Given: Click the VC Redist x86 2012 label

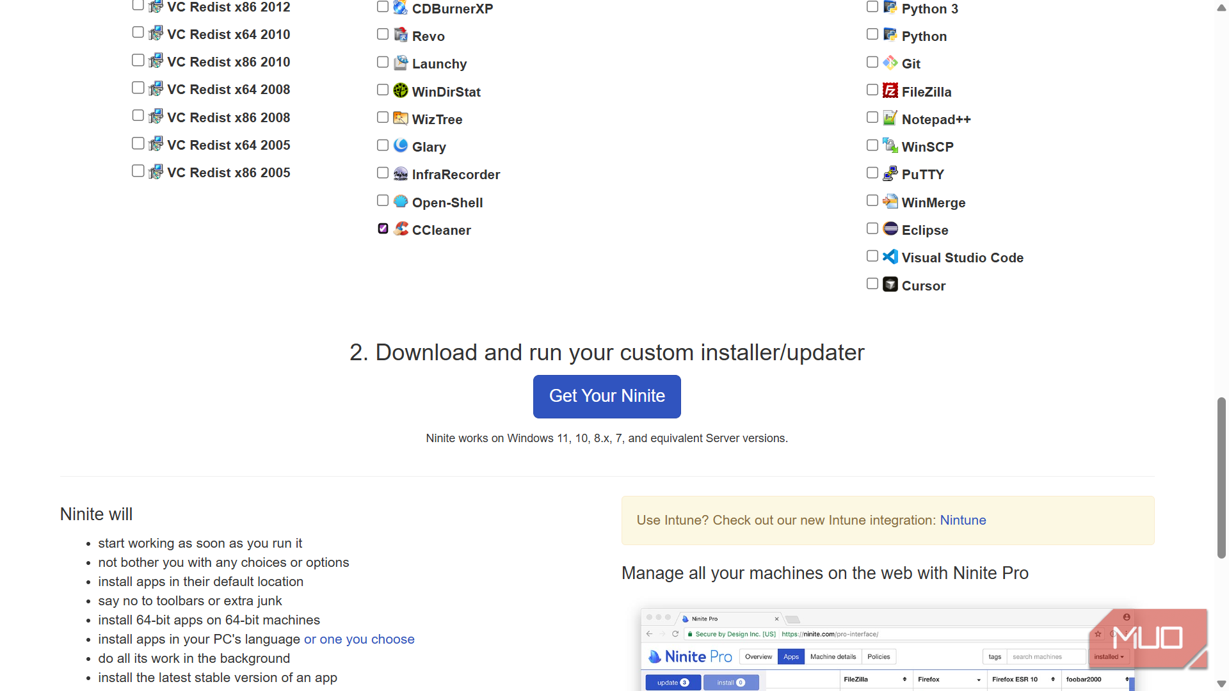Looking at the screenshot, I should point(229,7).
